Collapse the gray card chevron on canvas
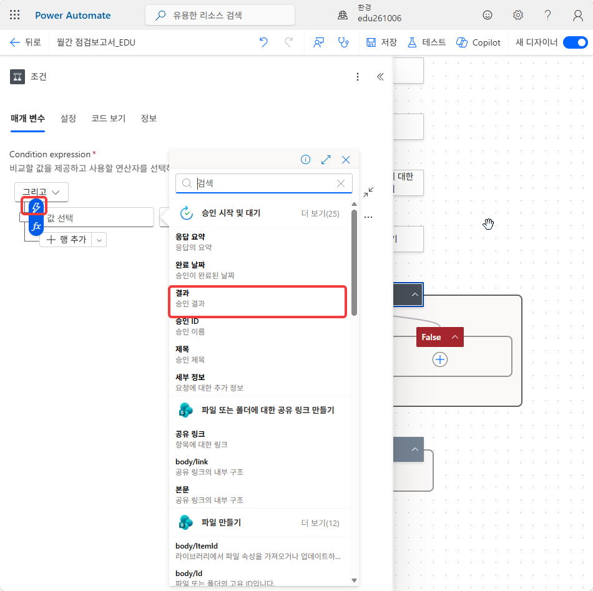Screen dimensions: 593x591 pos(415,449)
